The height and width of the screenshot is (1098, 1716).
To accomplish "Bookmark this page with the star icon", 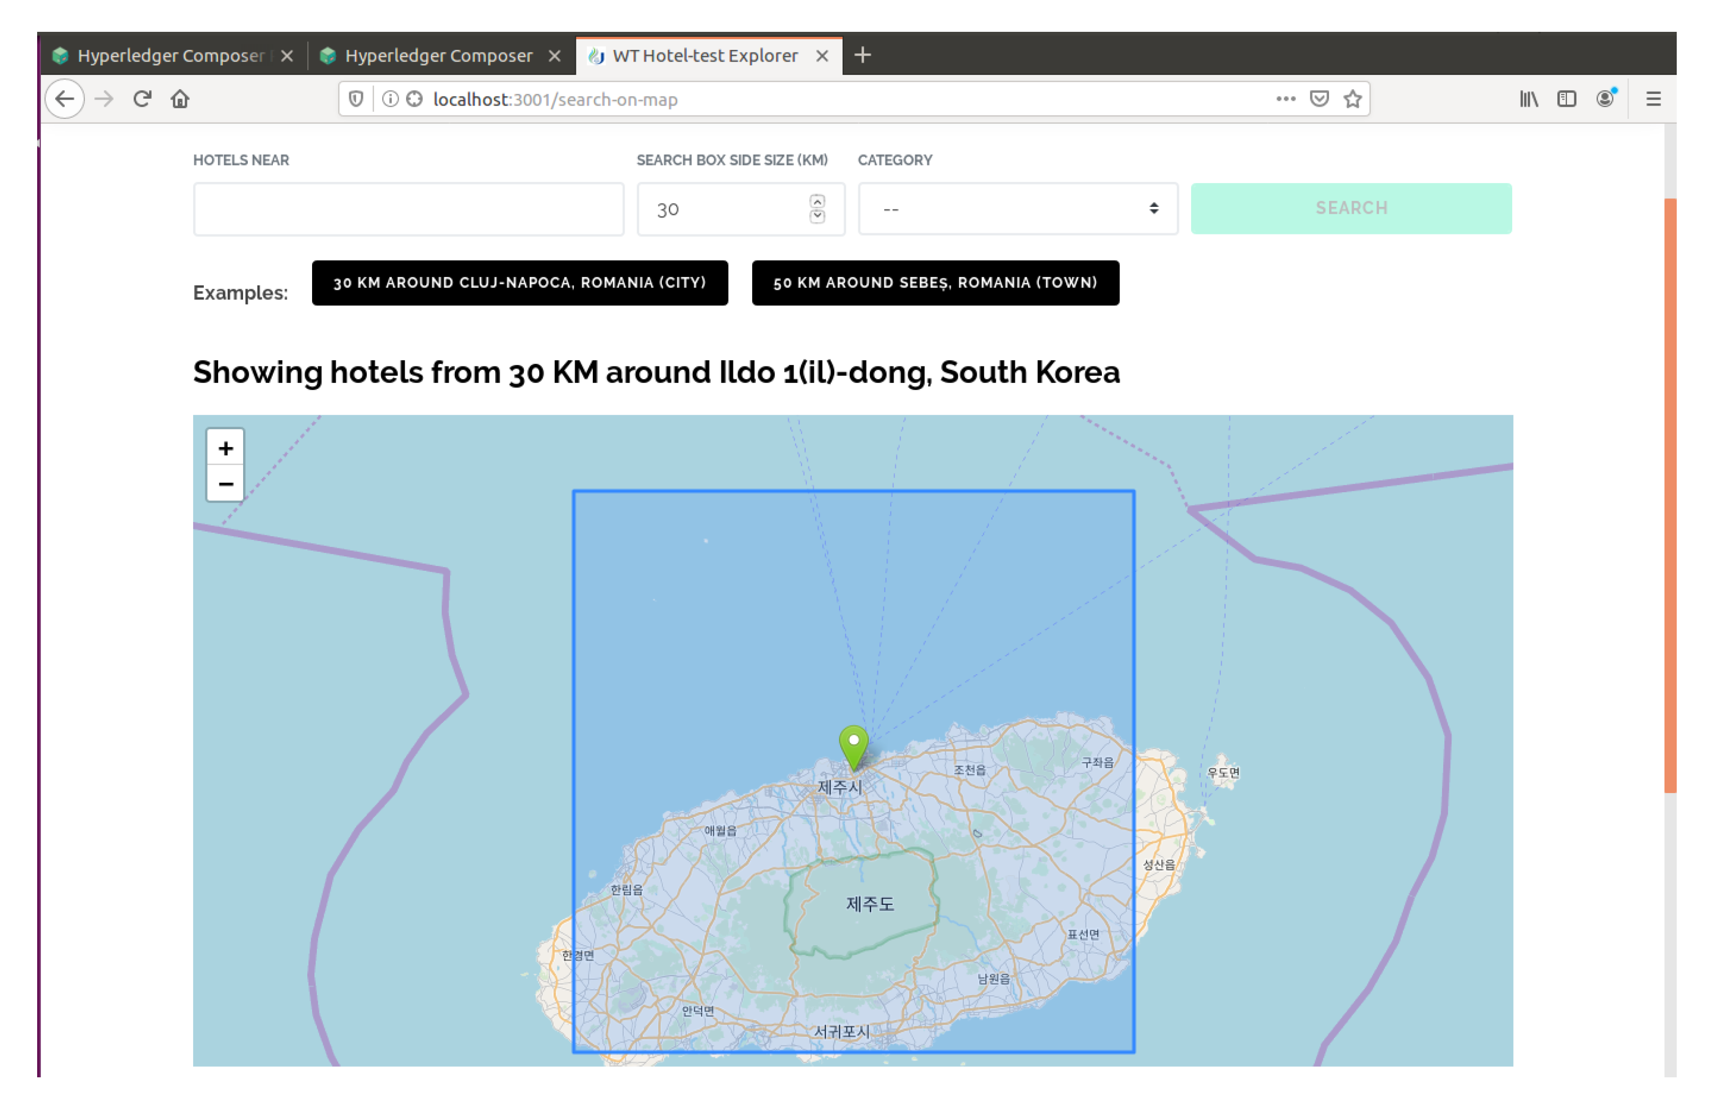I will coord(1352,99).
